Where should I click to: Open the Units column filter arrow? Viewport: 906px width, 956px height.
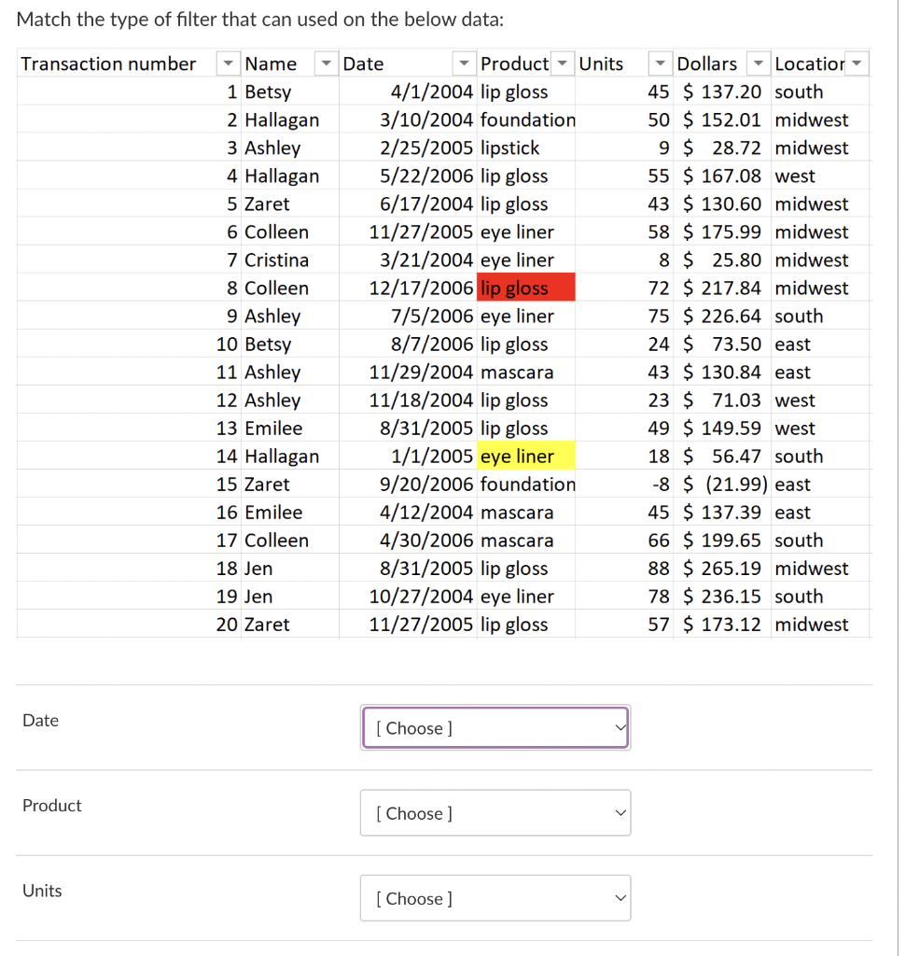coord(661,63)
